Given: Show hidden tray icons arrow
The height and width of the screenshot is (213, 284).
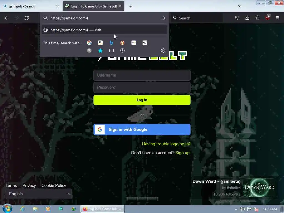Looking at the screenshot, I should 236,209.
